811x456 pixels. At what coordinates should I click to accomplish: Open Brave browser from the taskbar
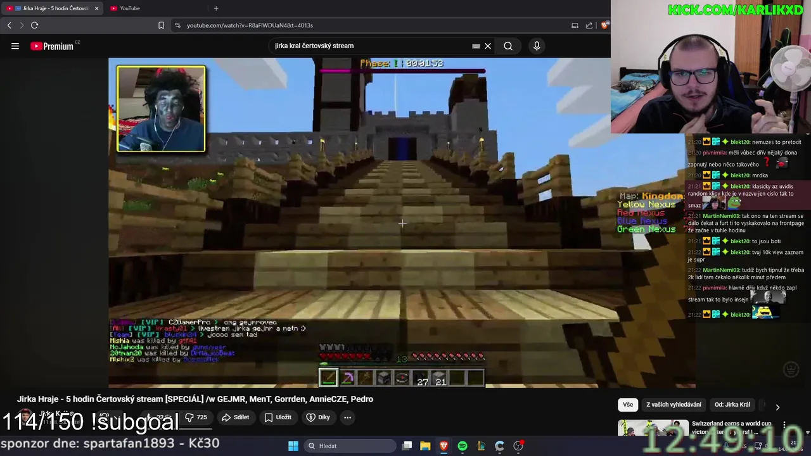(x=444, y=446)
